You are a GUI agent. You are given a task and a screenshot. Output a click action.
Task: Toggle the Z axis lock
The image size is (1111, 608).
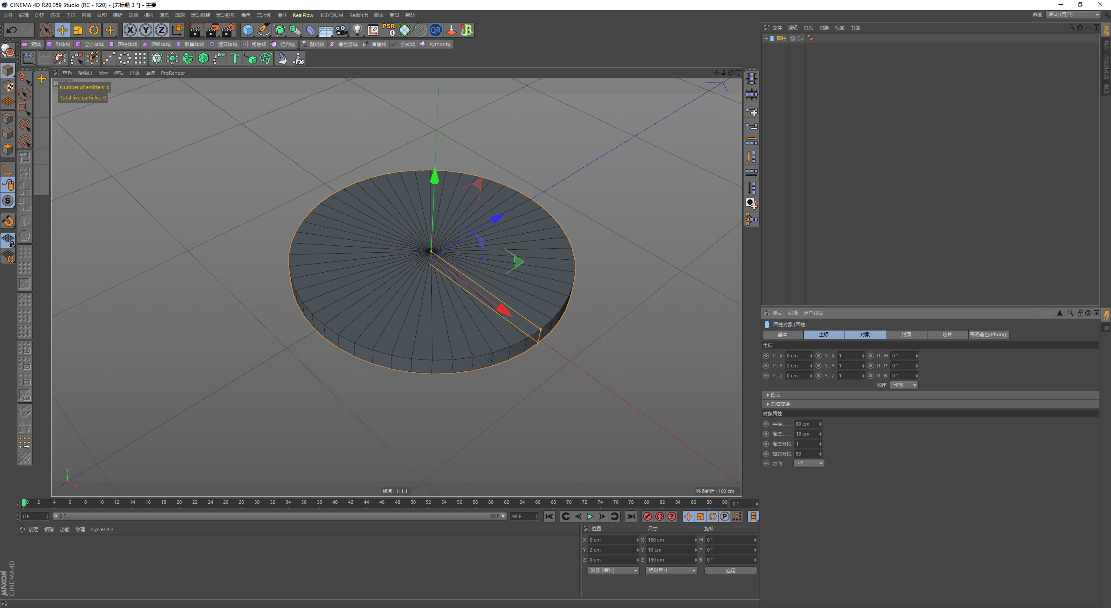[161, 30]
